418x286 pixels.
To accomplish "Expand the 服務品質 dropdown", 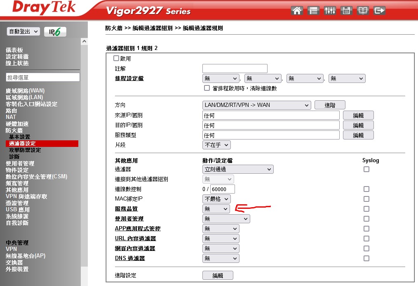I will pyautogui.click(x=216, y=209).
